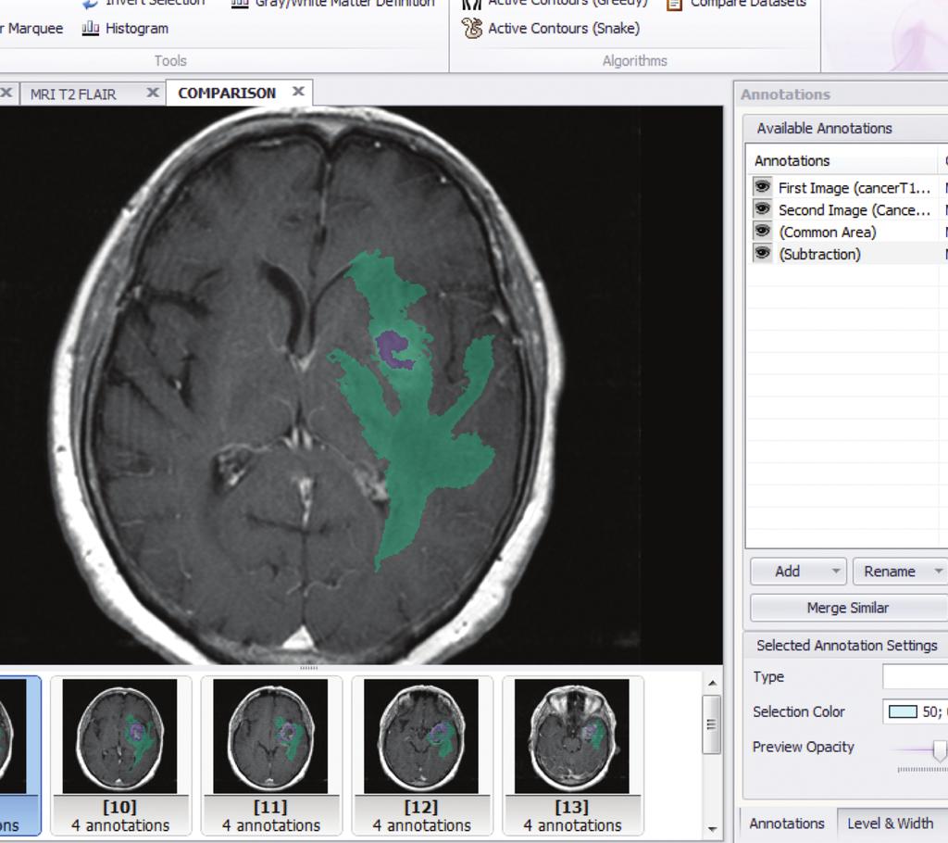Click the Rename button
The image size is (948, 843).
click(890, 572)
